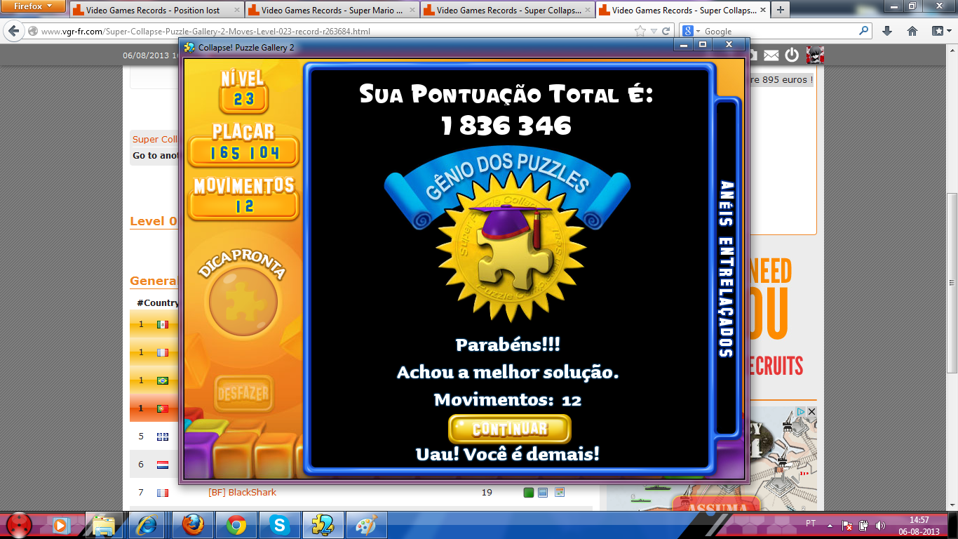The height and width of the screenshot is (539, 958).
Task: Click the yellow Continuar button
Action: coord(509,429)
